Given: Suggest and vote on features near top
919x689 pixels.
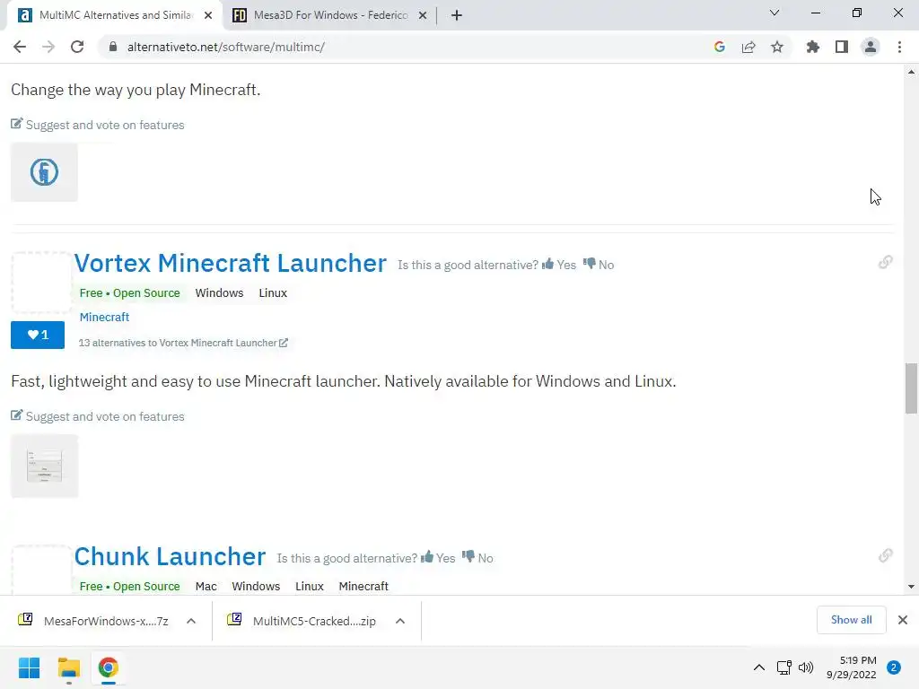Looking at the screenshot, I should pos(97,125).
